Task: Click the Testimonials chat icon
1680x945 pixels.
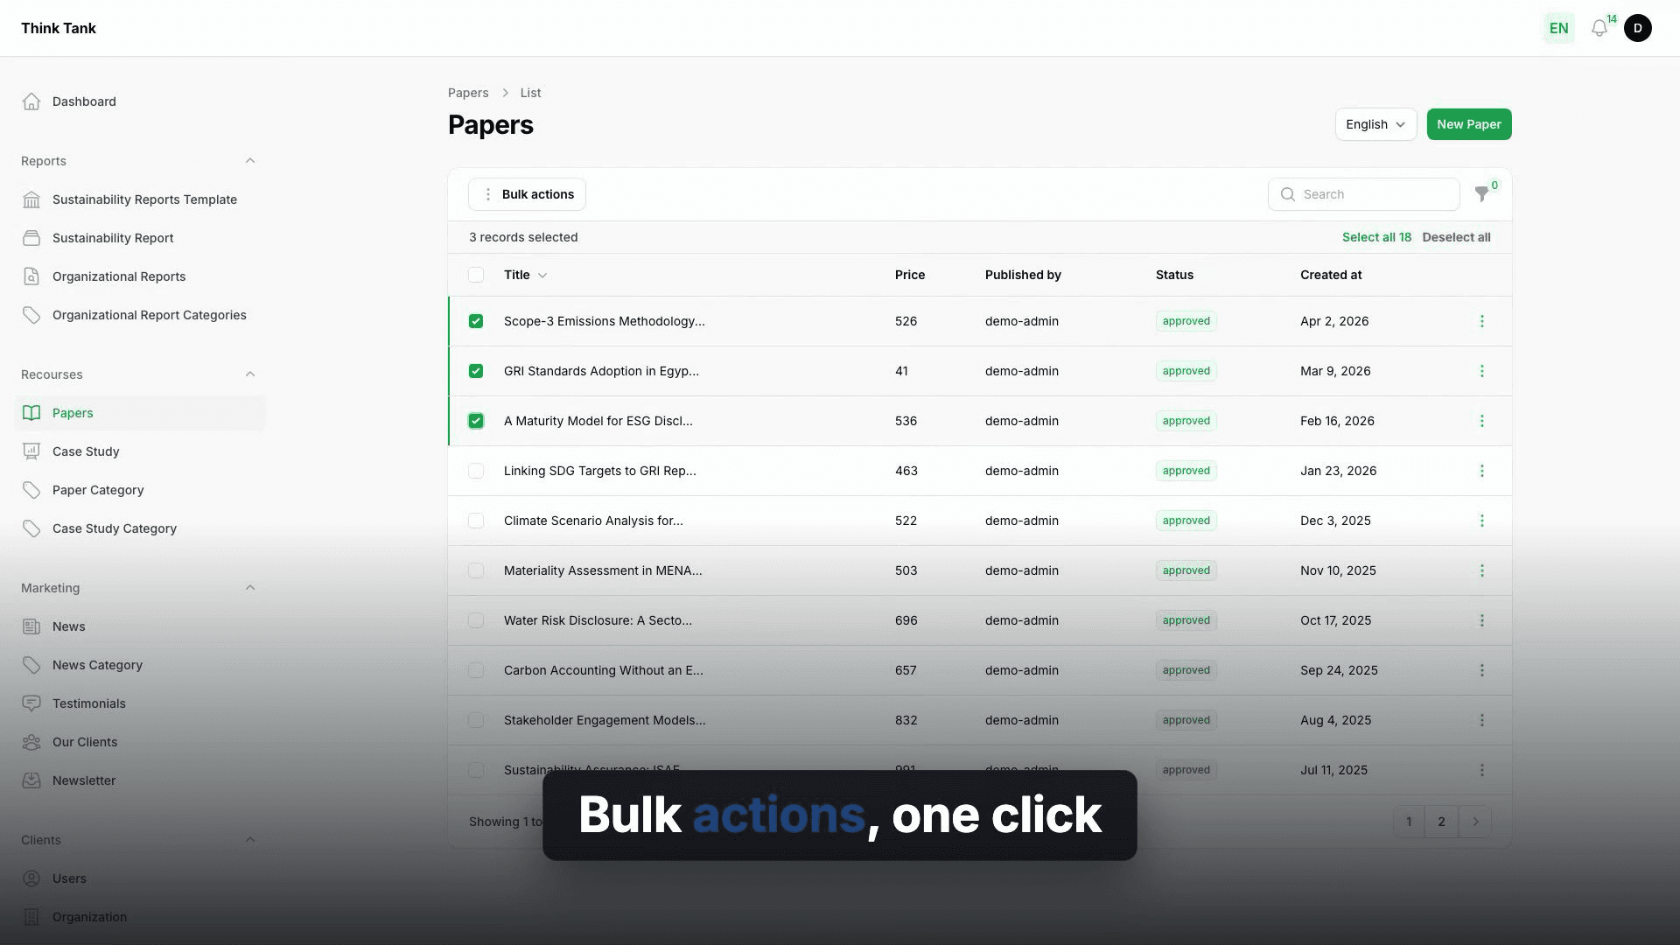Action: click(x=31, y=703)
